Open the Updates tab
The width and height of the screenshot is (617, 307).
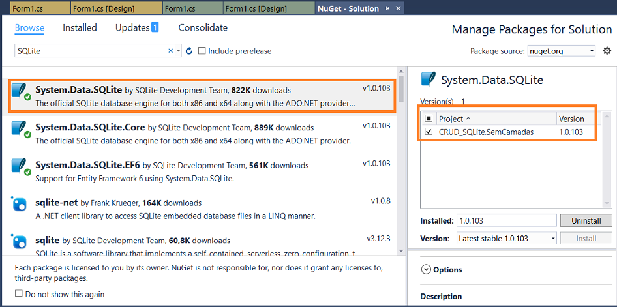(x=132, y=27)
